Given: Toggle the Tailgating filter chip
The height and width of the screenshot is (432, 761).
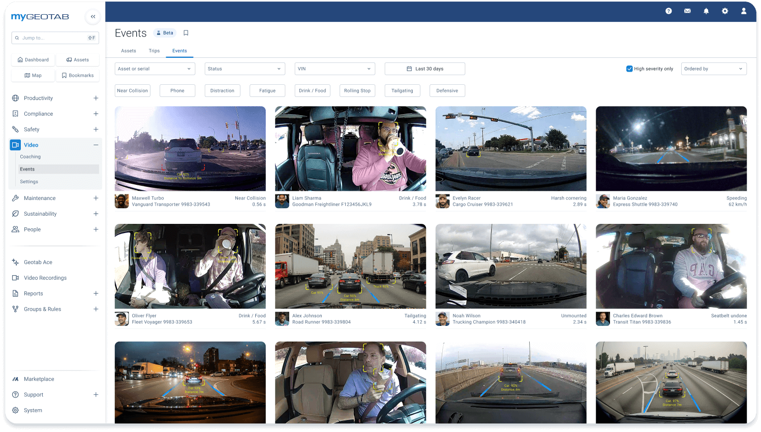Looking at the screenshot, I should tap(402, 90).
